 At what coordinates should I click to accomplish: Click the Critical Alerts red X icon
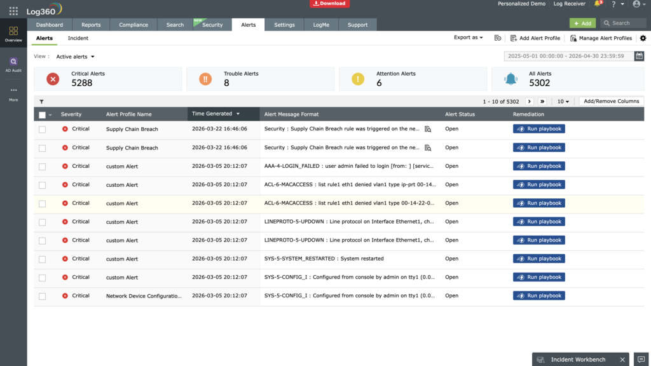pos(53,79)
